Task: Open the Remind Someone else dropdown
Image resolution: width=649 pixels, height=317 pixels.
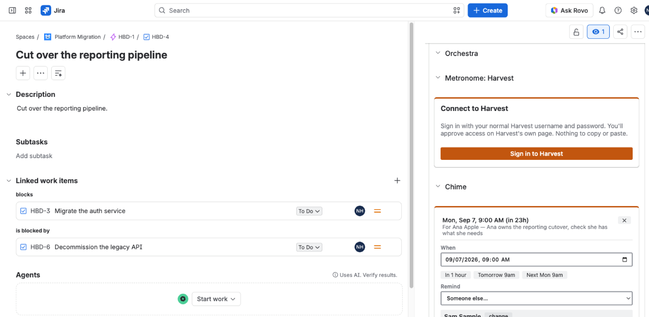Action: [x=536, y=298]
